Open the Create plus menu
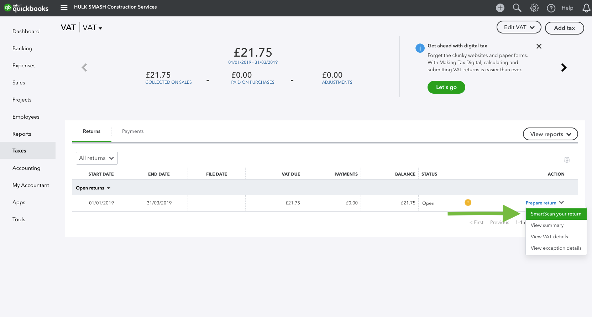 (500, 8)
